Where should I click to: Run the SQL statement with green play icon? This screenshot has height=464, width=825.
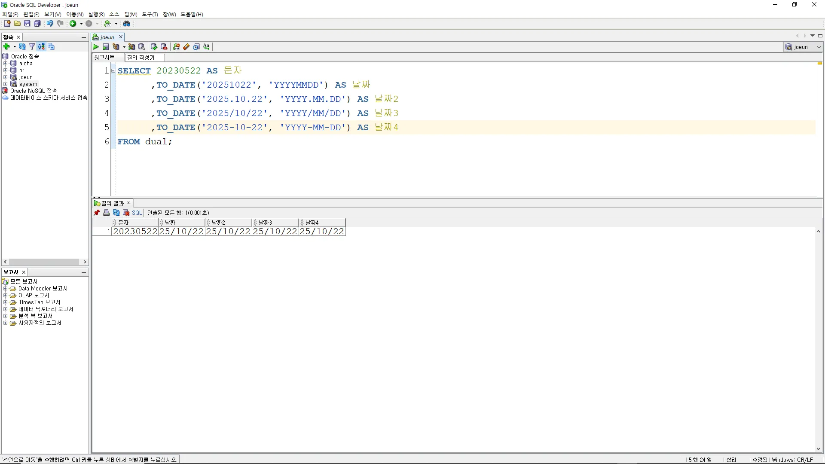(x=96, y=47)
